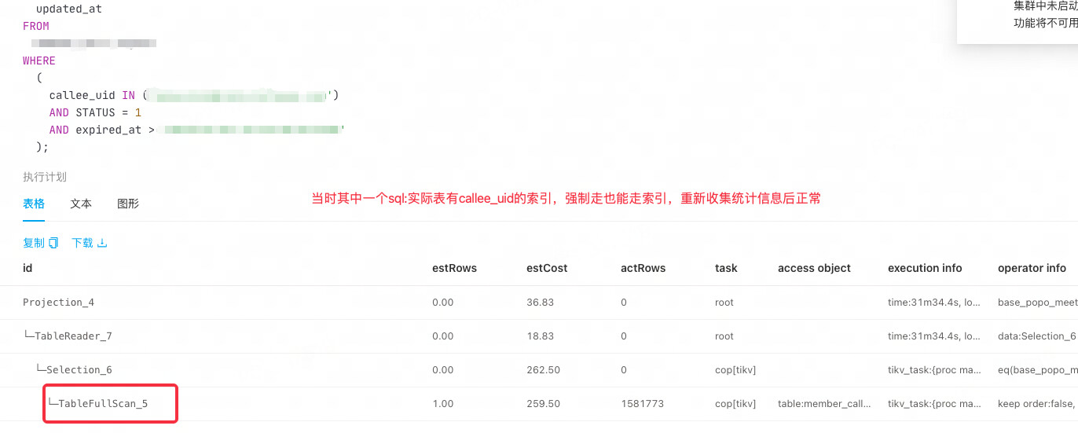Click the access object column header
Image resolution: width=1078 pixels, height=433 pixels.
coord(814,268)
